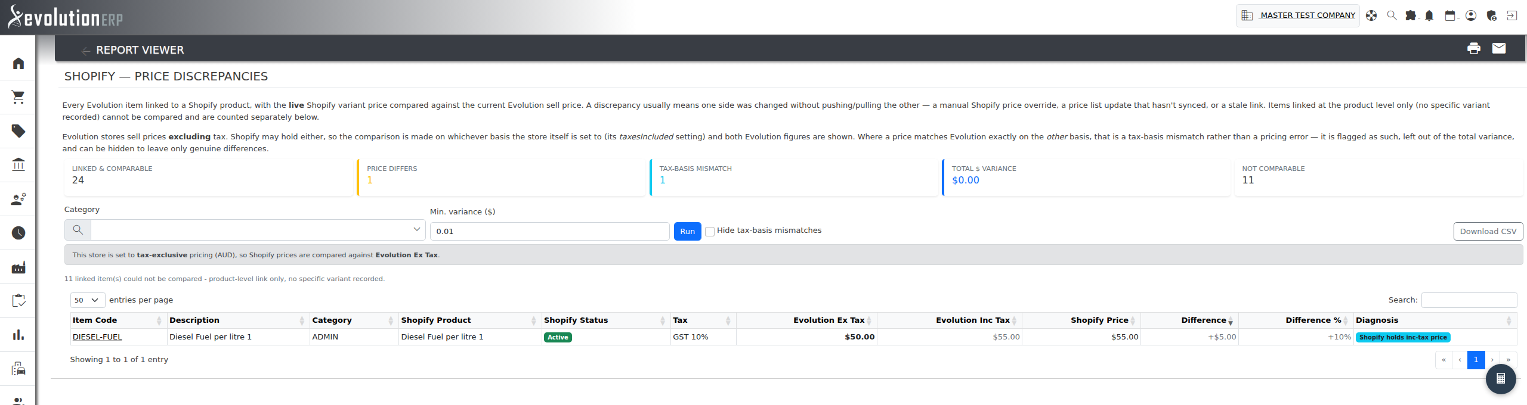Click the Not Comparable summary card

pyautogui.click(x=1378, y=177)
